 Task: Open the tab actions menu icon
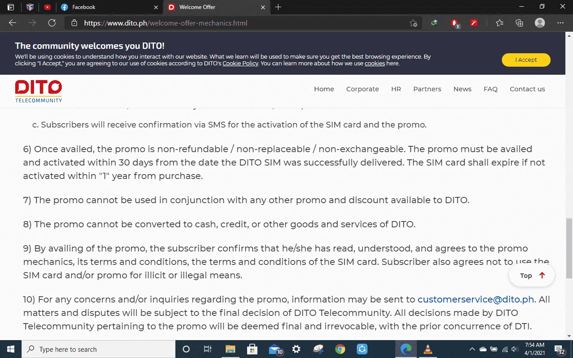11,7
